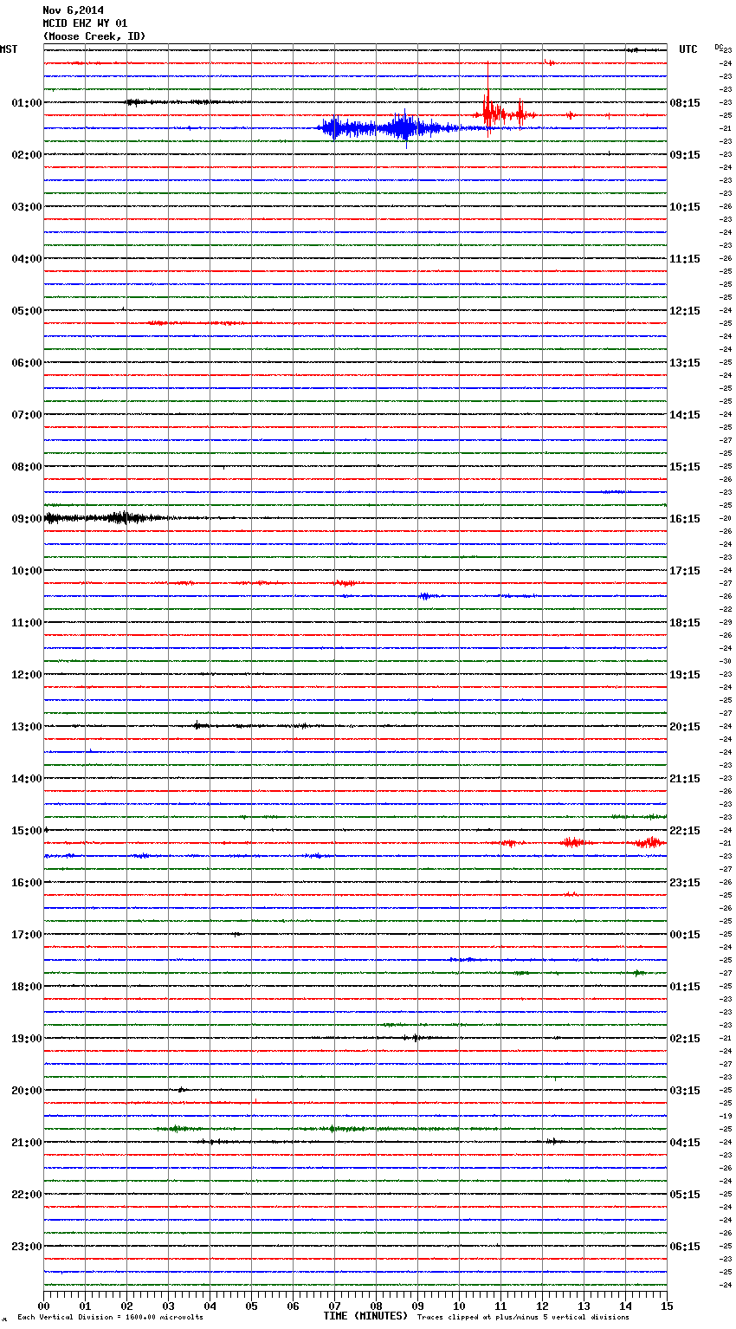
Task: Click the "DC" column header
Action: [719, 46]
